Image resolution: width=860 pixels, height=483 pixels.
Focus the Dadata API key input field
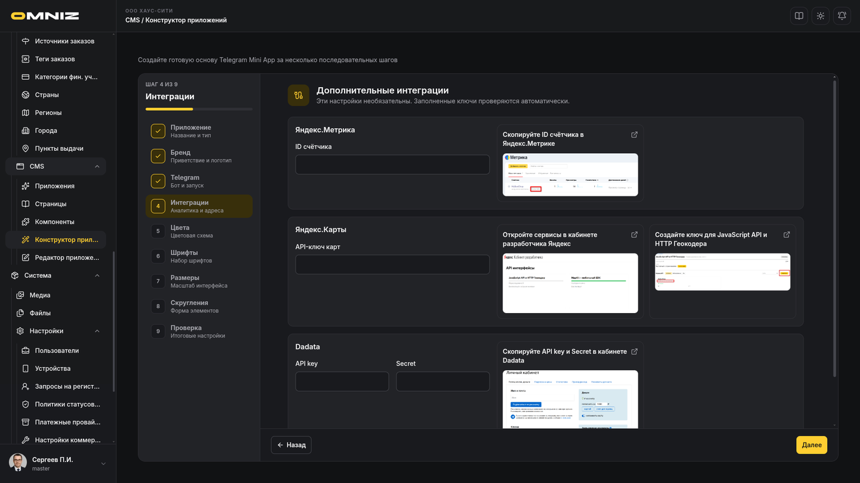[342, 382]
